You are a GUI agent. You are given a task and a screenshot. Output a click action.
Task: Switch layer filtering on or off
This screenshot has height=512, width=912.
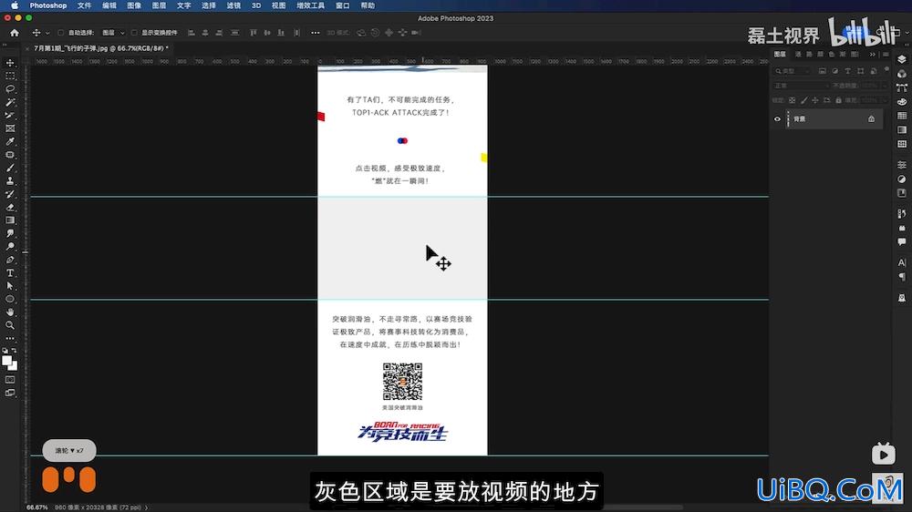[x=886, y=70]
